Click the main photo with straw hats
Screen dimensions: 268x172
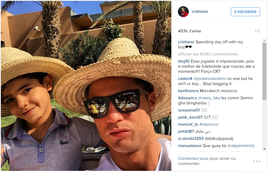(x=86, y=86)
